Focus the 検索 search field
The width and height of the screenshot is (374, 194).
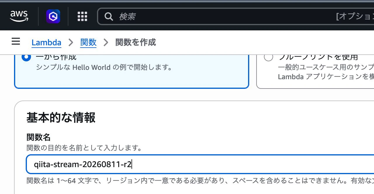(x=236, y=16)
